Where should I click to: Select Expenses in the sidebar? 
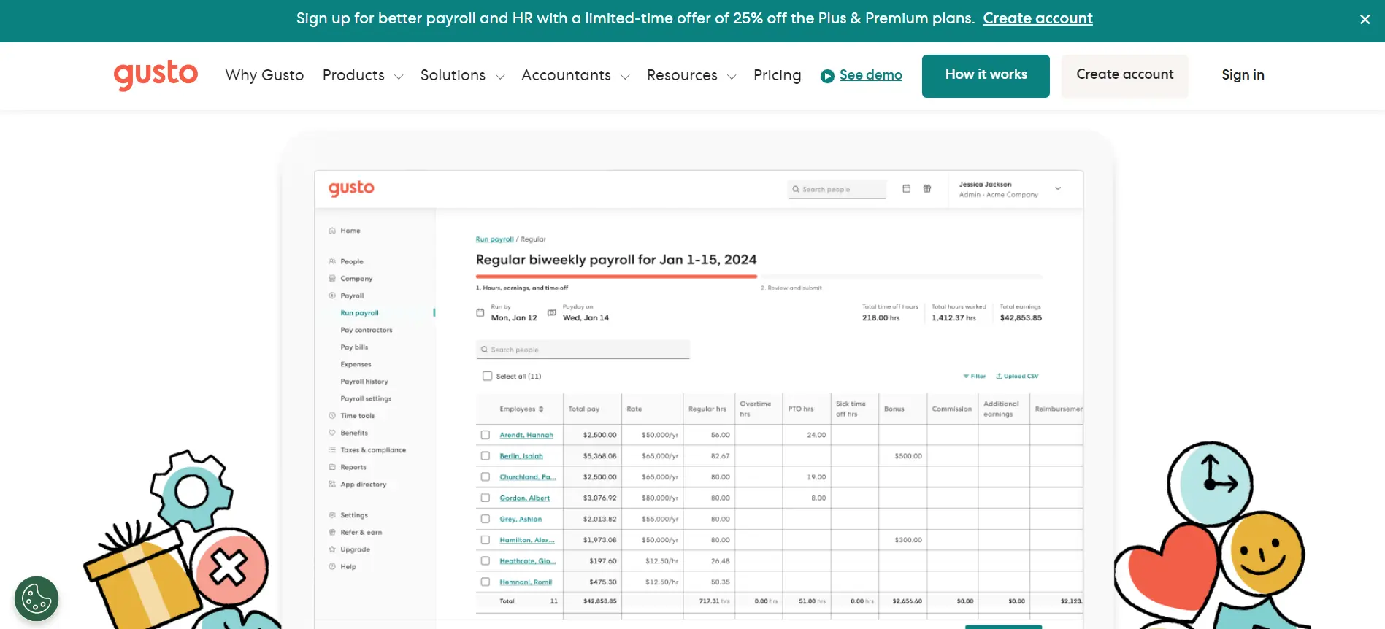356,365
